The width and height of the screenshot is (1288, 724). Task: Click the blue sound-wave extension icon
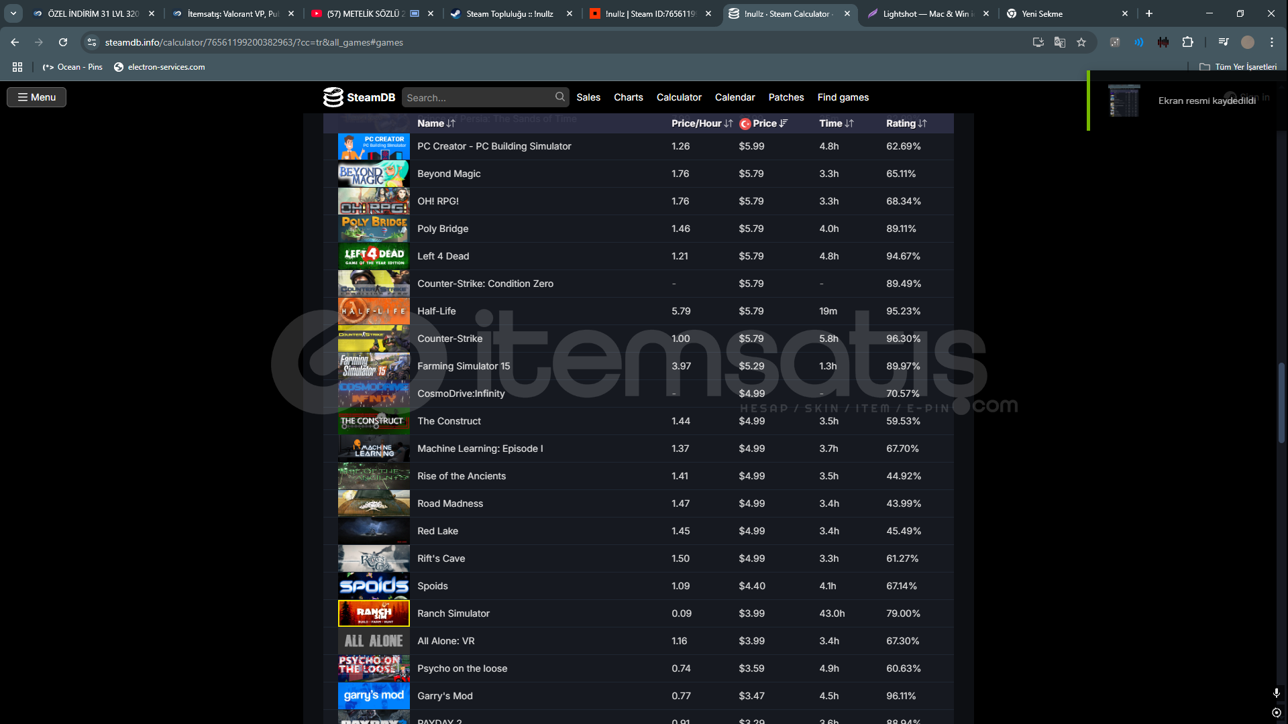[1139, 42]
